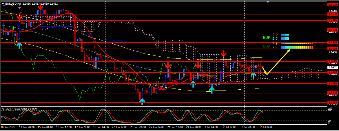Click the small triangle icon before EURUSD title

pos(3,4)
